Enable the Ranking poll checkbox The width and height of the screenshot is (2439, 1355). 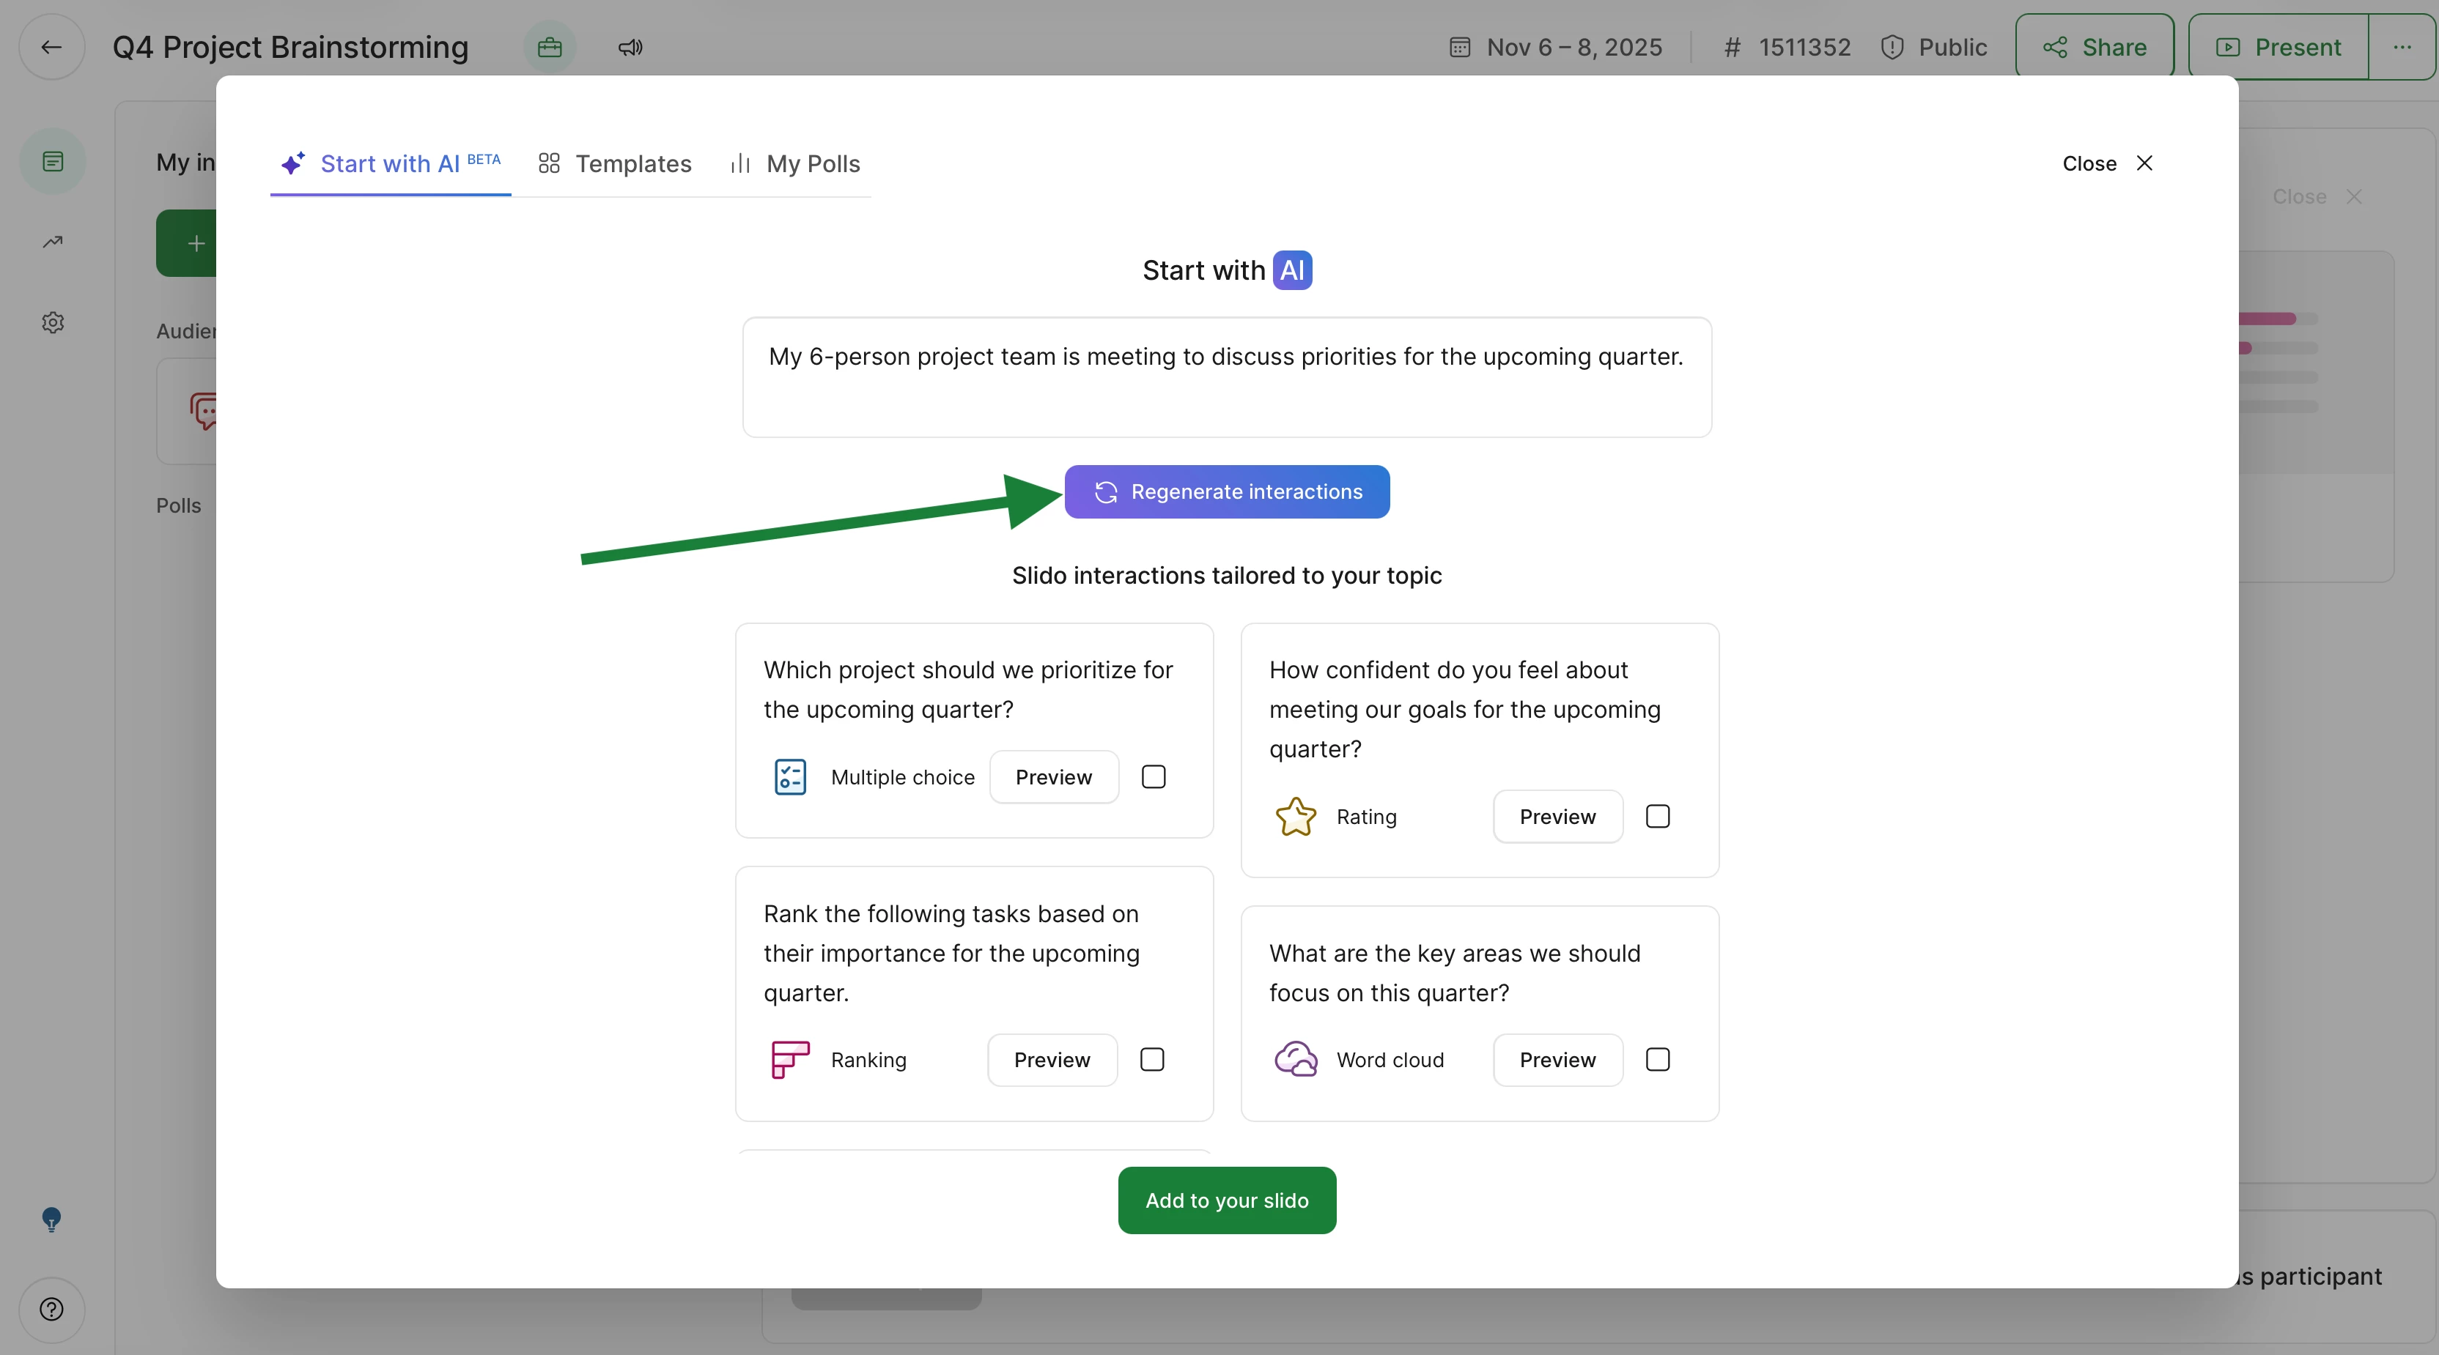tap(1151, 1060)
